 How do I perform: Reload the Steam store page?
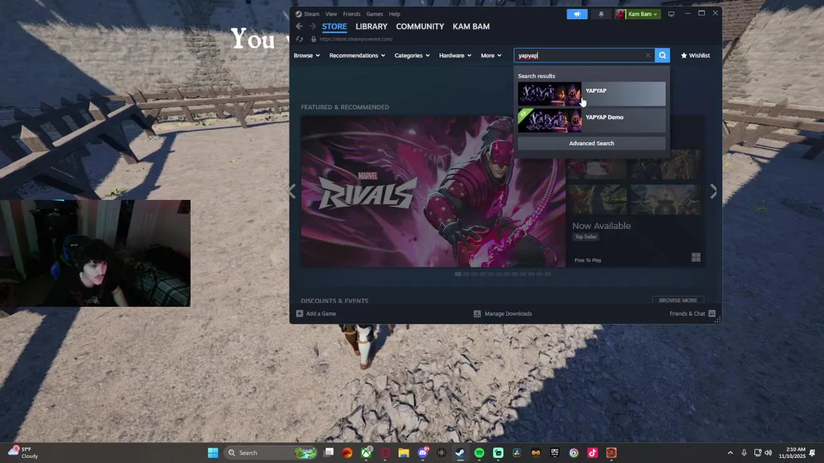coord(299,39)
